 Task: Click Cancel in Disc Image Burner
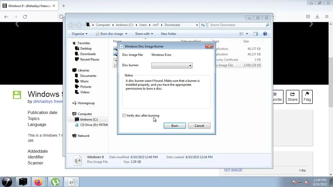[x=199, y=126]
